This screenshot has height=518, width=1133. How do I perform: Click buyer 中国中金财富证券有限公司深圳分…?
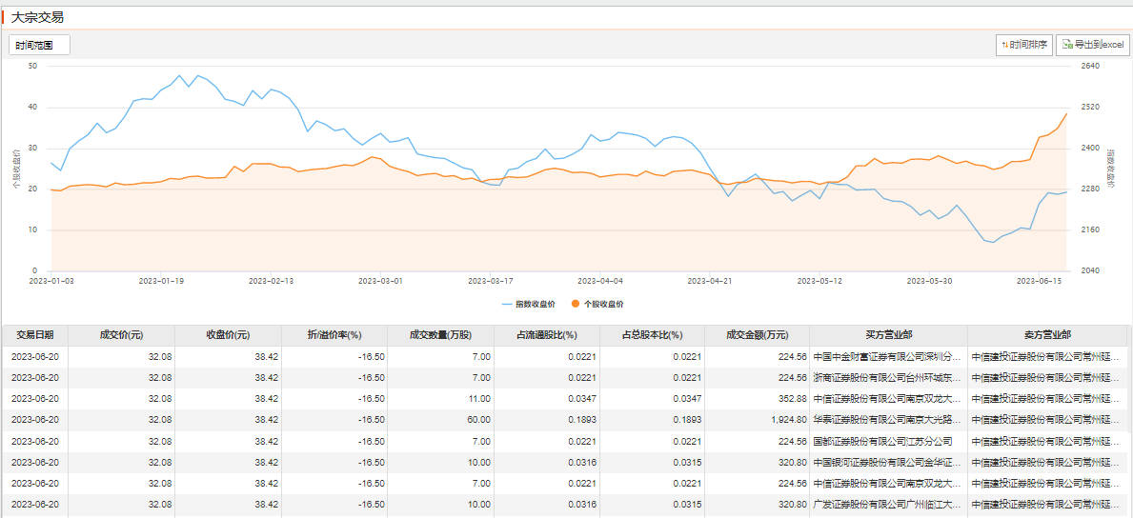tap(887, 356)
